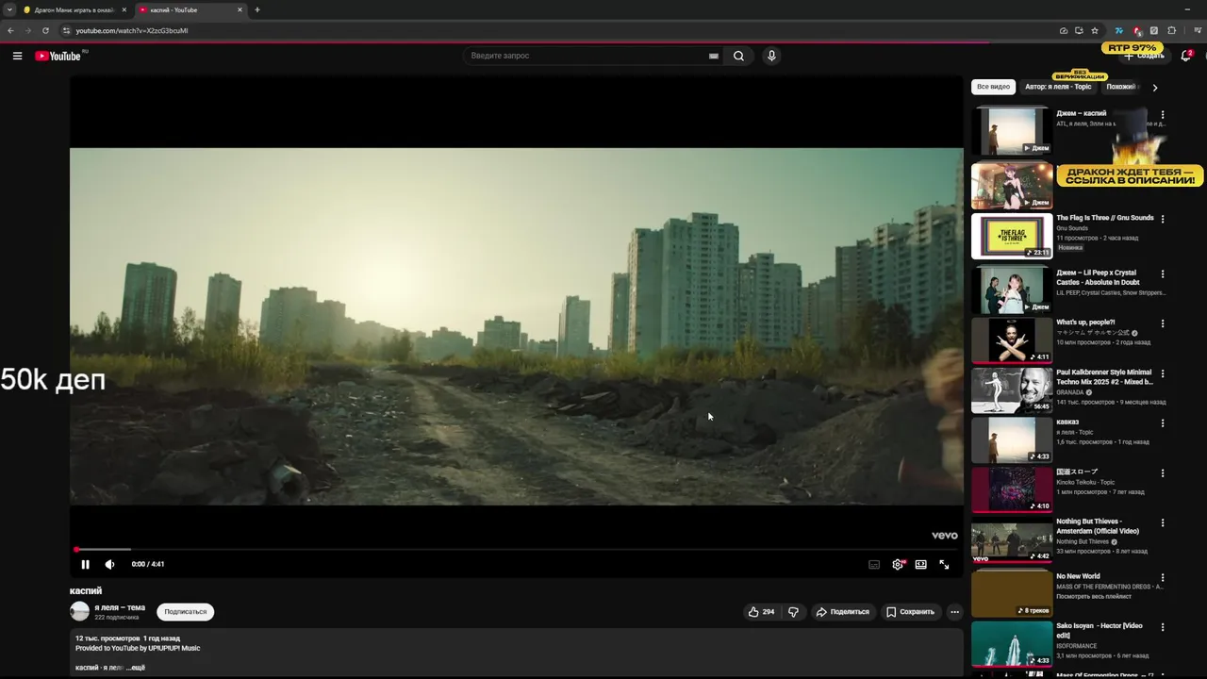Open the YouTube hamburger guide menu
The image size is (1207, 679).
(17, 56)
